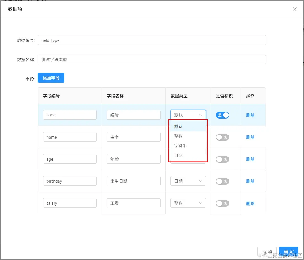This screenshot has height=260, width=304.
Task: Toggle 是否标识 switch on birthday row
Action: point(222,181)
